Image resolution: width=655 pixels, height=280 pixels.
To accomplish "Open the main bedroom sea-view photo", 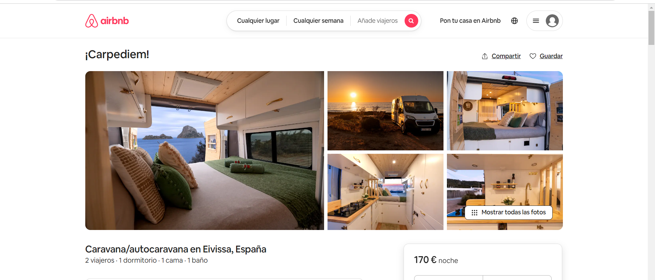I will [205, 150].
